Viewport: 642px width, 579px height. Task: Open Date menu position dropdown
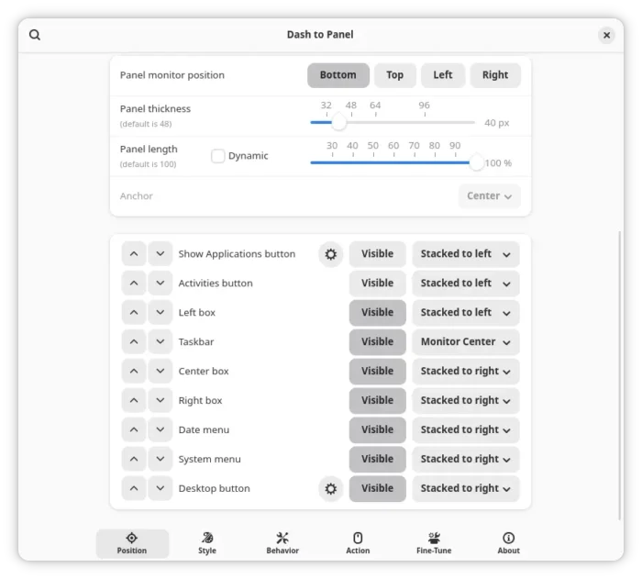[466, 429]
